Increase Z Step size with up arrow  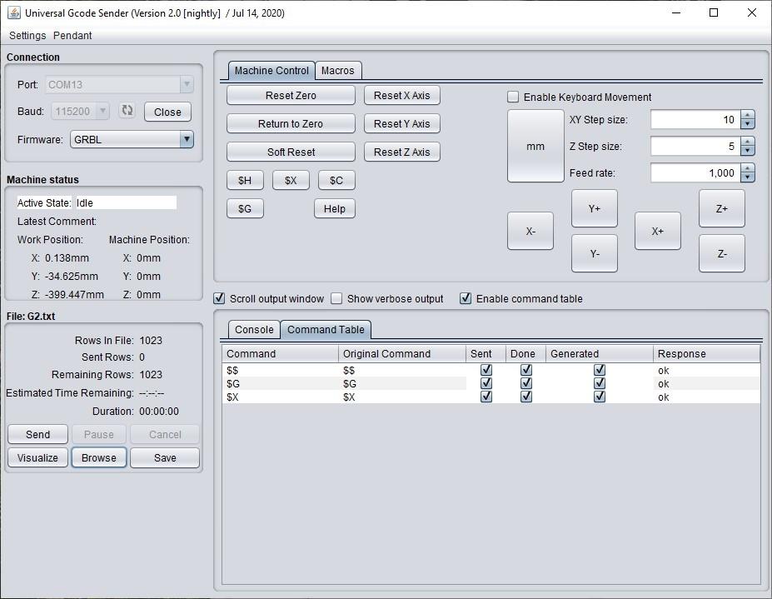coord(747,142)
